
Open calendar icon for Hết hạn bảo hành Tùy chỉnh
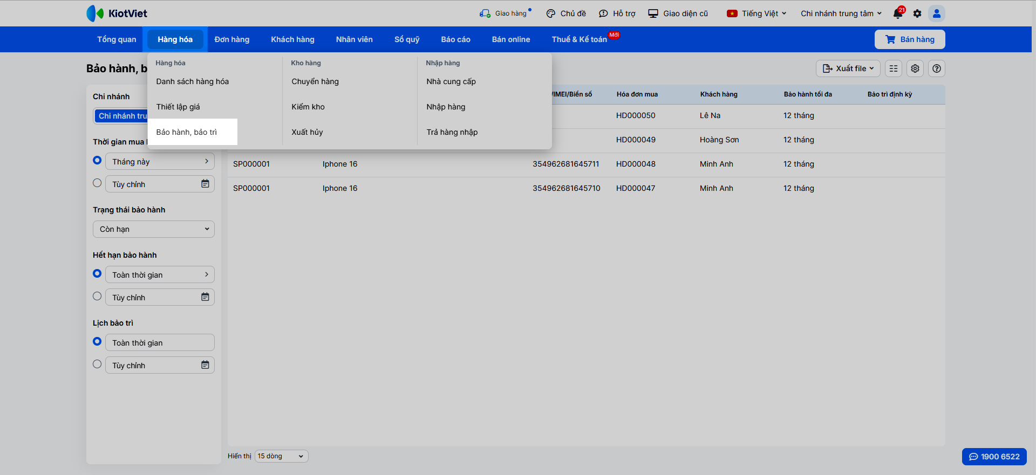point(205,297)
